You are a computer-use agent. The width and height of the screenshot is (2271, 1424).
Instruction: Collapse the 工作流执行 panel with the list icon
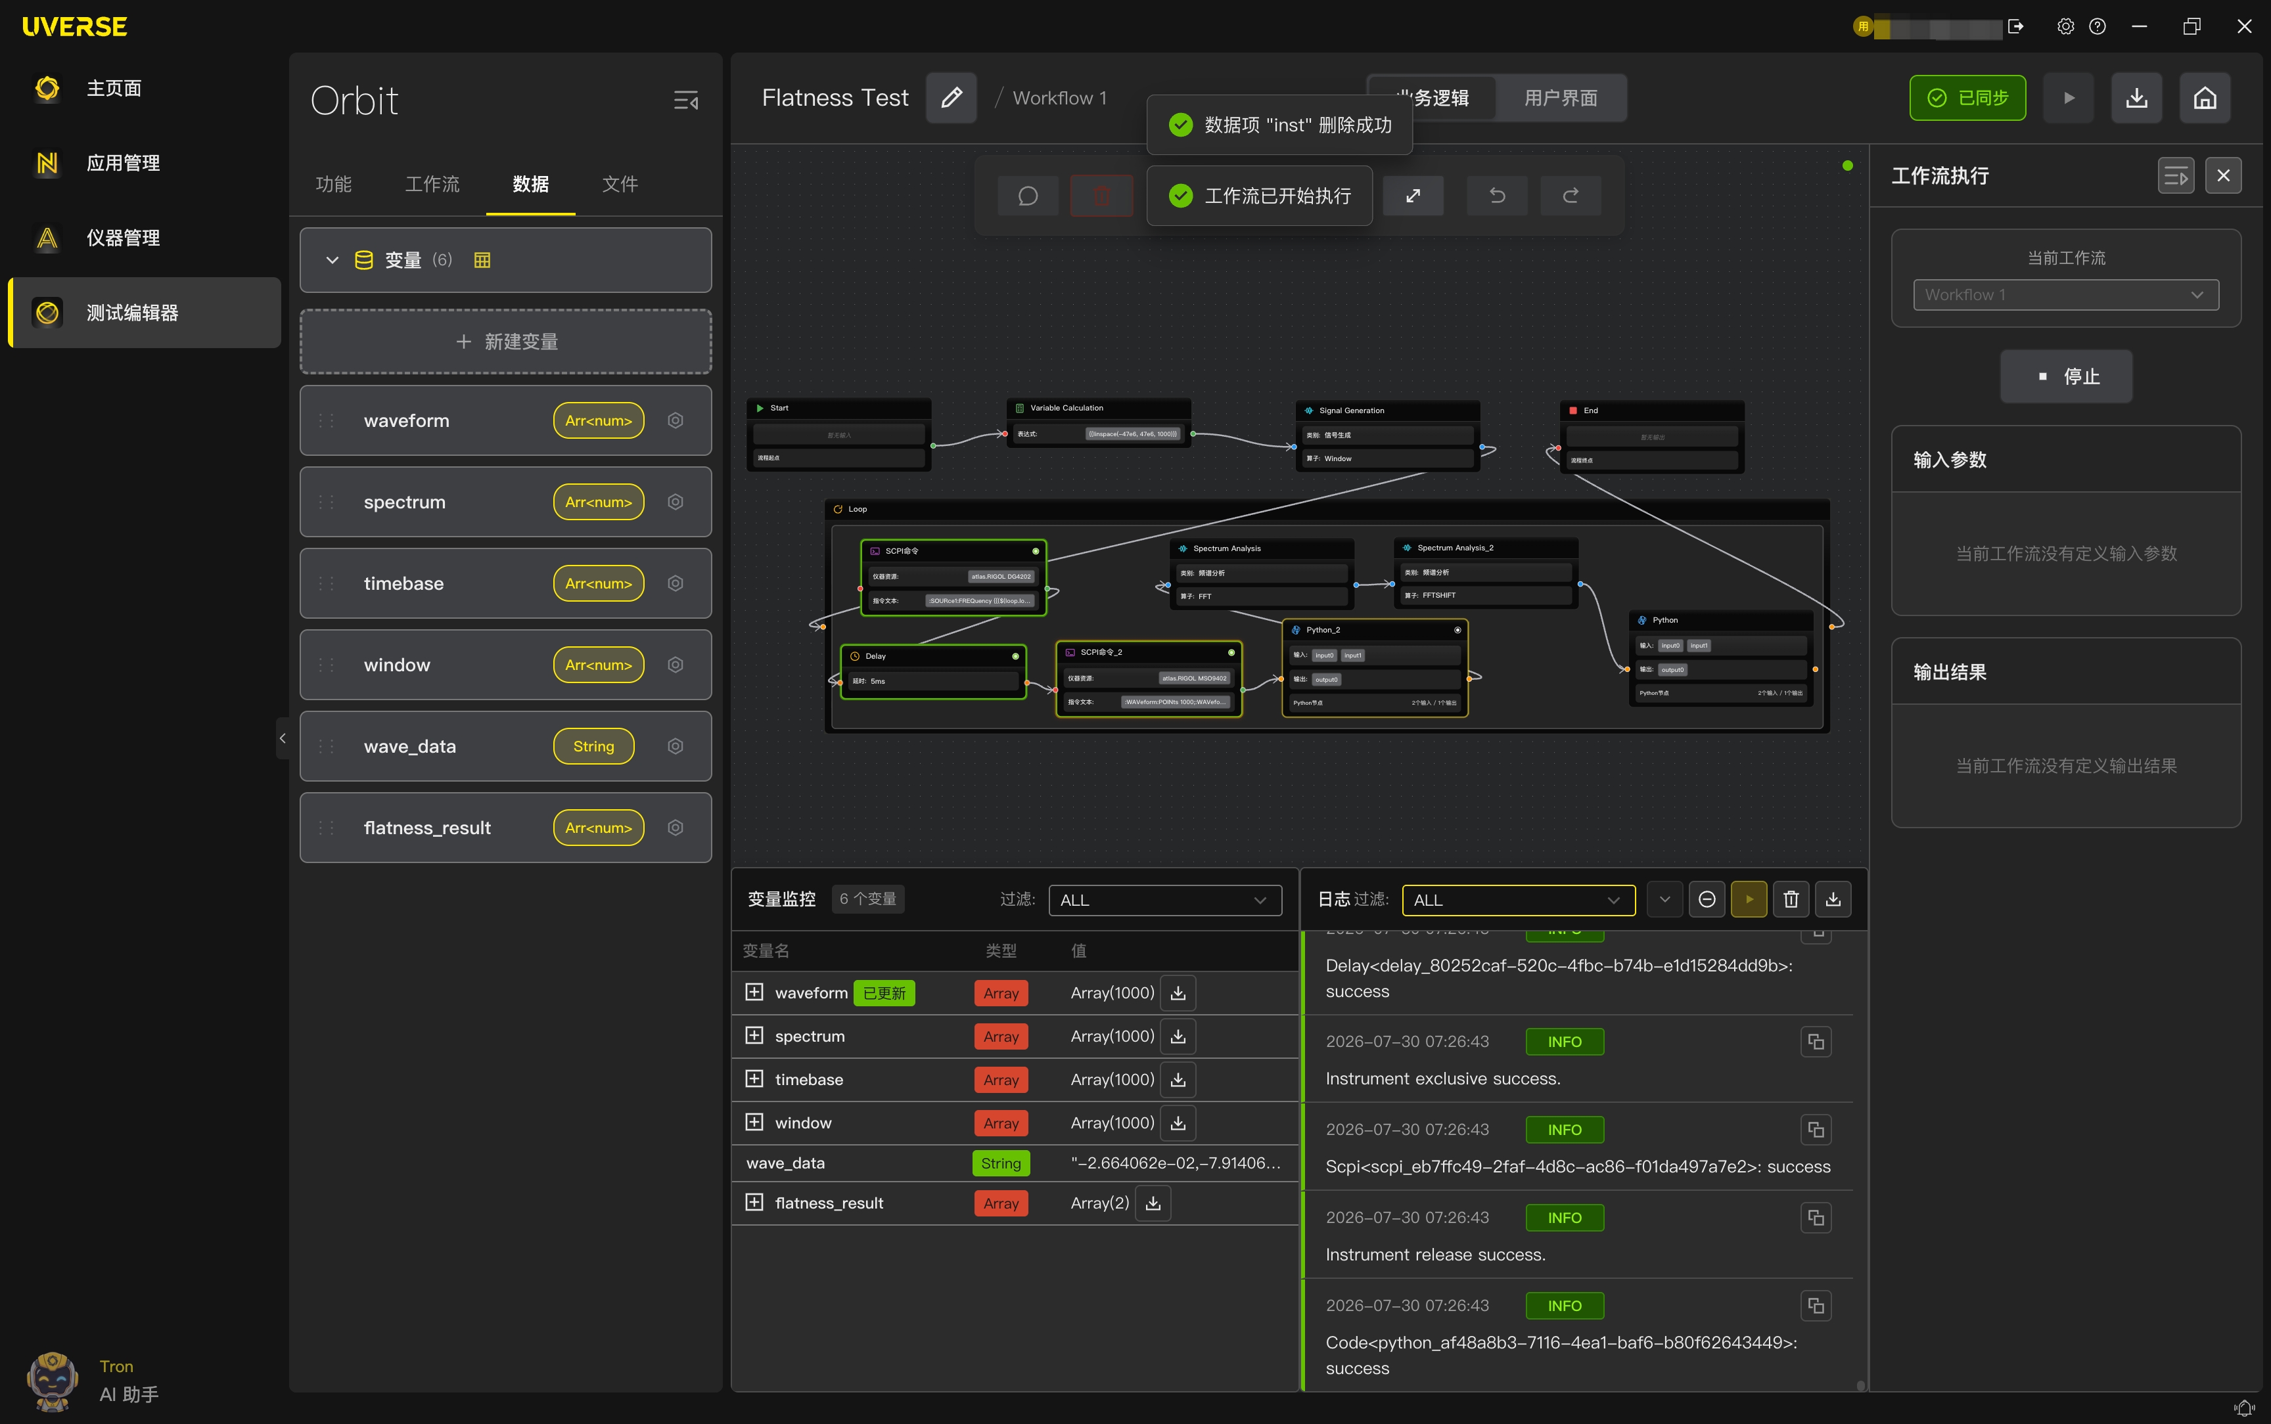(x=2176, y=176)
